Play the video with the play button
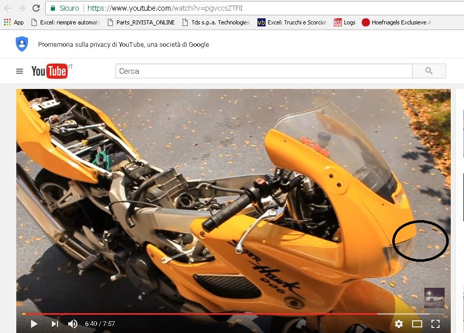Viewport: 464px width, 333px height. (x=34, y=324)
